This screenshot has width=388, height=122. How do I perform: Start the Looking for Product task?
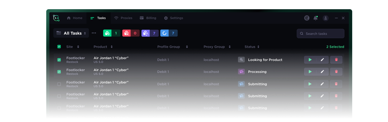(x=310, y=60)
